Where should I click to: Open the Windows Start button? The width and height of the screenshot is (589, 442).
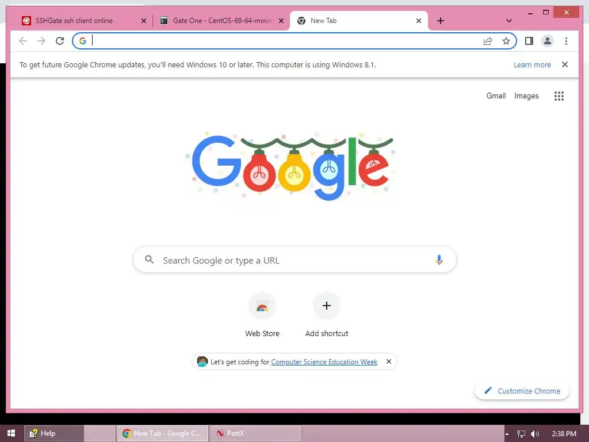pyautogui.click(x=12, y=433)
